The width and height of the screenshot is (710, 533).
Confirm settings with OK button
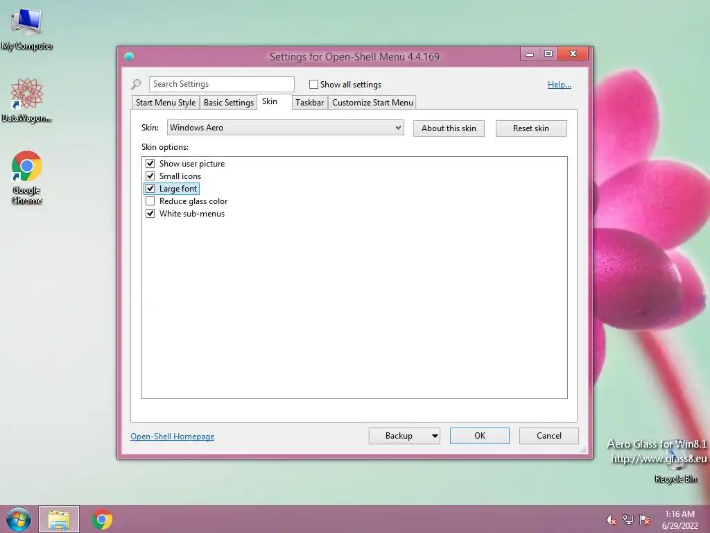(x=480, y=436)
